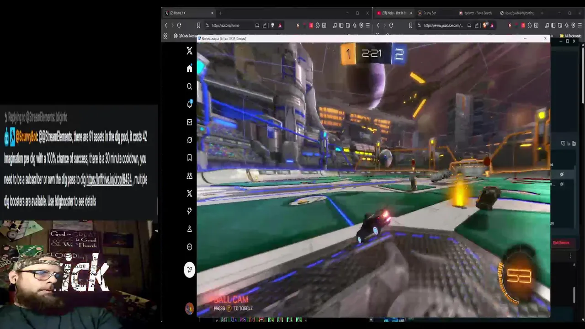Open account avatar at X sidebar bottom
This screenshot has width=585, height=329.
tap(189, 309)
